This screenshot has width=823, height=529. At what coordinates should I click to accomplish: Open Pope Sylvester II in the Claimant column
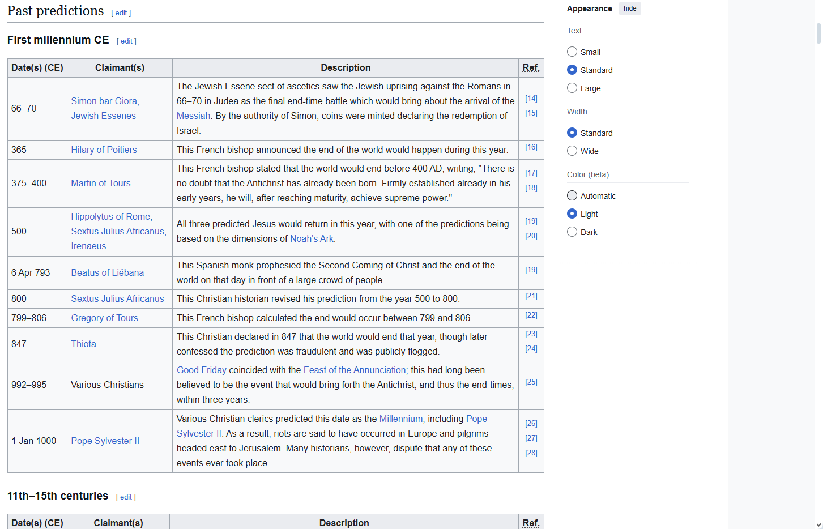105,441
